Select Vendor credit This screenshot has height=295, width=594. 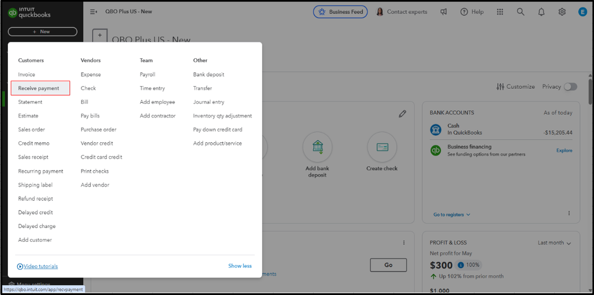(97, 143)
